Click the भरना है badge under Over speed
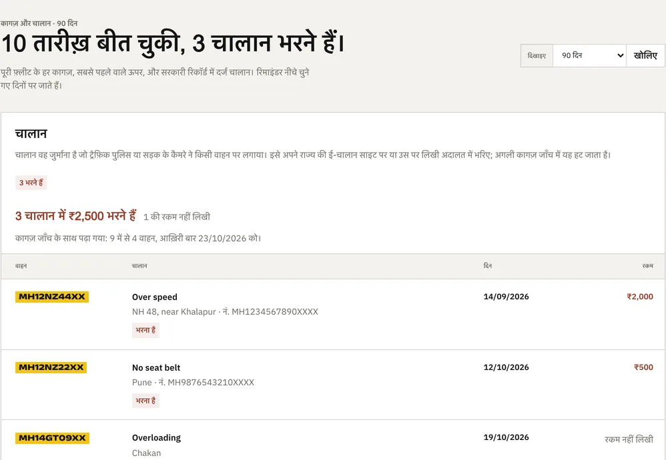 coord(145,330)
